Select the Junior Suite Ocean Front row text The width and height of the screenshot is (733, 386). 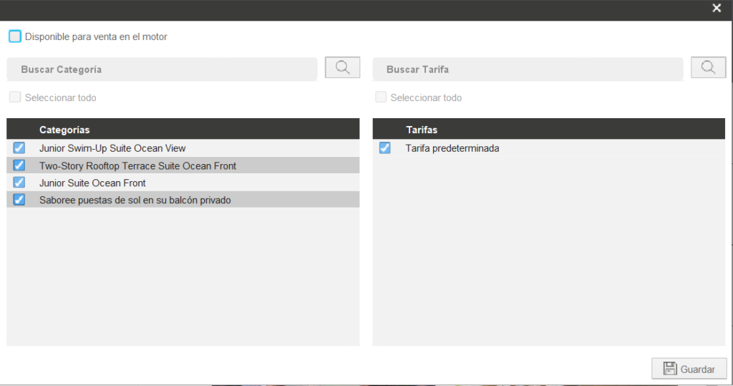coord(92,183)
